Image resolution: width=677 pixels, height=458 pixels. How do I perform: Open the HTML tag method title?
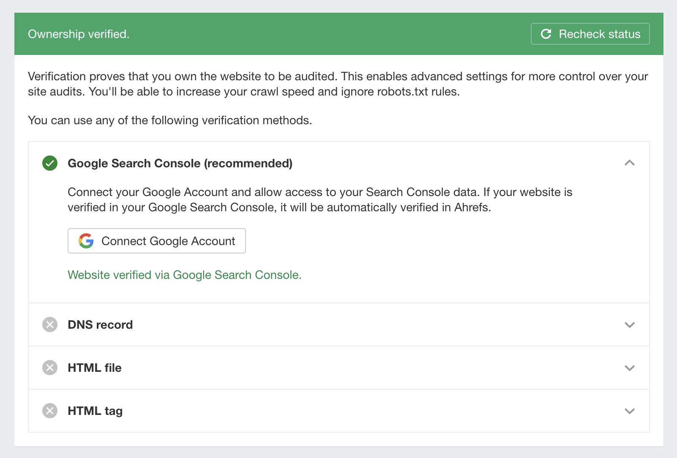point(95,411)
